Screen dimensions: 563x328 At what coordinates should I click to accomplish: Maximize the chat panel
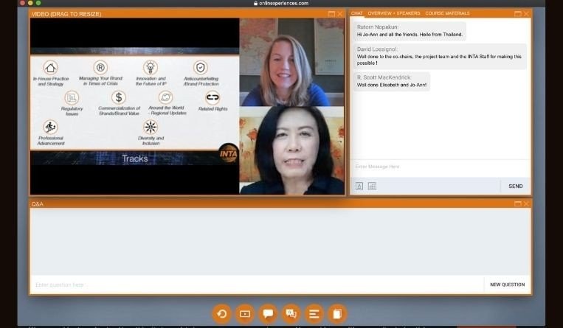pos(517,13)
